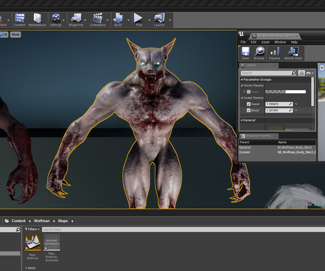Image resolution: width=325 pixels, height=271 pixels.
Task: Switch to the Instance Parents tab
Action: pos(259,136)
